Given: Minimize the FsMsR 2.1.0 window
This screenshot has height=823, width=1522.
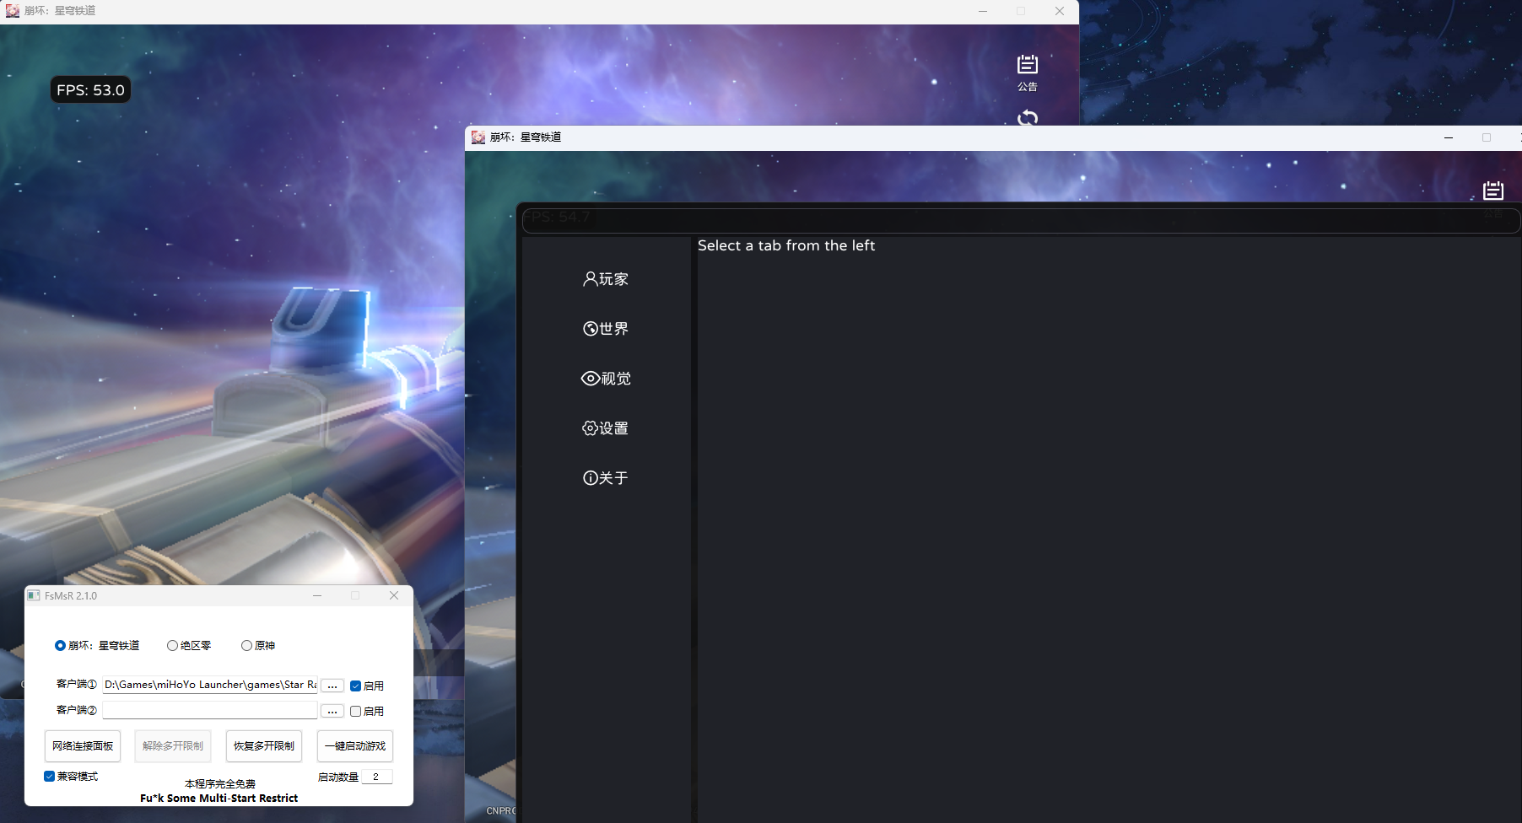Looking at the screenshot, I should 317,595.
